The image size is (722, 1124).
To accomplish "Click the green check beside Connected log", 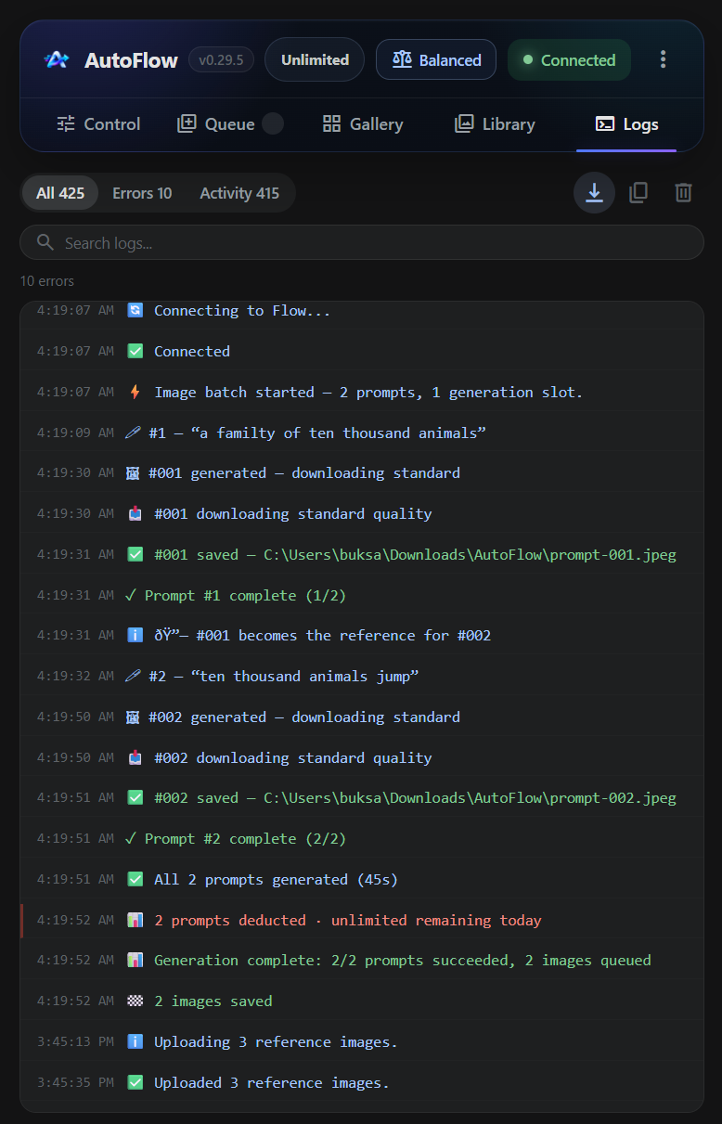I will point(135,351).
